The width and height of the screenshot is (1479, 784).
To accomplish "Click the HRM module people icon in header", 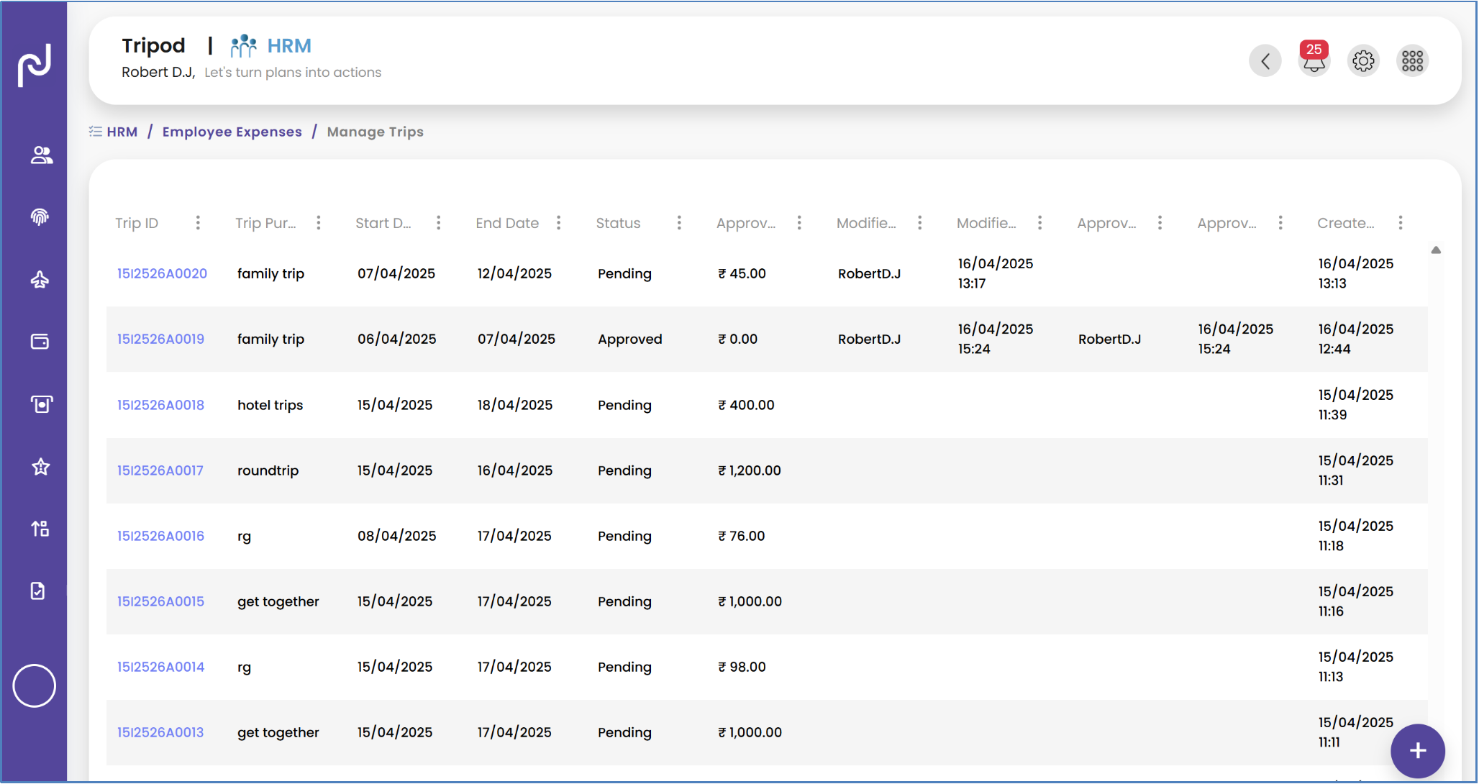I will tap(244, 46).
